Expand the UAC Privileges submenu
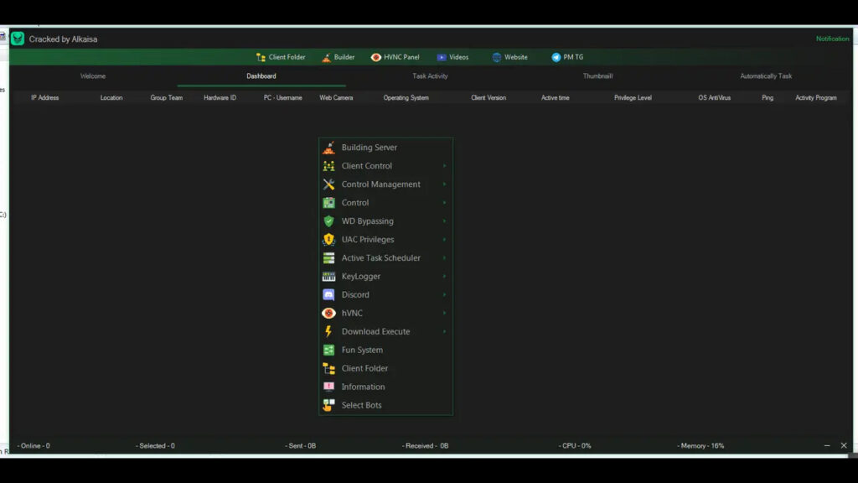The image size is (858, 483). [x=385, y=239]
